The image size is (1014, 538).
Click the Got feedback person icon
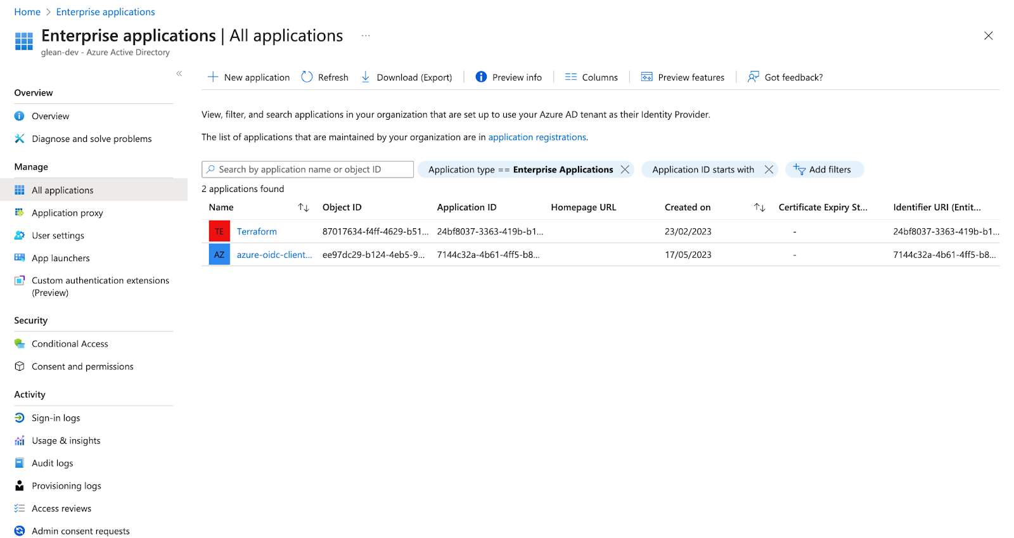coord(753,77)
